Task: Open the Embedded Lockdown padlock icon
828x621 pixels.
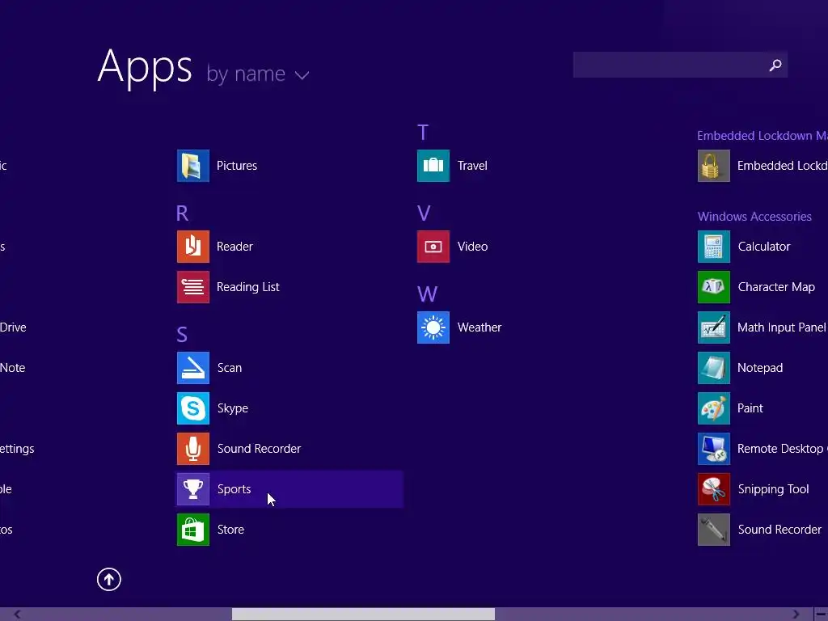Action: pyautogui.click(x=713, y=166)
